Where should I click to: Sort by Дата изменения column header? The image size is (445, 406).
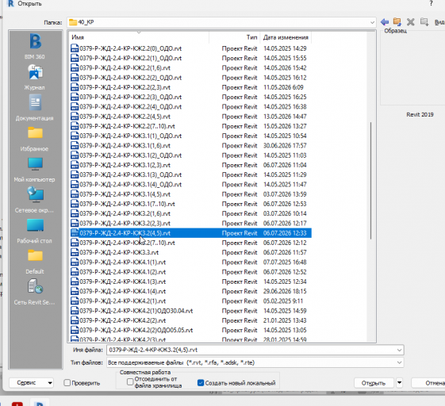pyautogui.click(x=286, y=37)
